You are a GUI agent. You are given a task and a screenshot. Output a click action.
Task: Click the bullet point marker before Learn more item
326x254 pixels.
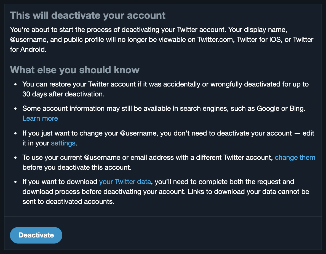point(16,108)
